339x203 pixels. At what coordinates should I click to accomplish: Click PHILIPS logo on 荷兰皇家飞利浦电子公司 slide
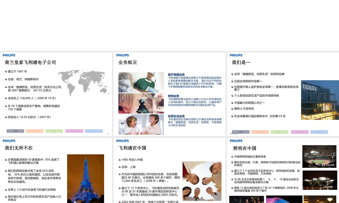pyautogui.click(x=9, y=55)
